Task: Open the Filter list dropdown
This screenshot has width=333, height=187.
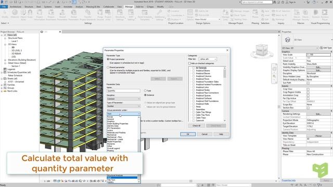Action: [x=208, y=59]
